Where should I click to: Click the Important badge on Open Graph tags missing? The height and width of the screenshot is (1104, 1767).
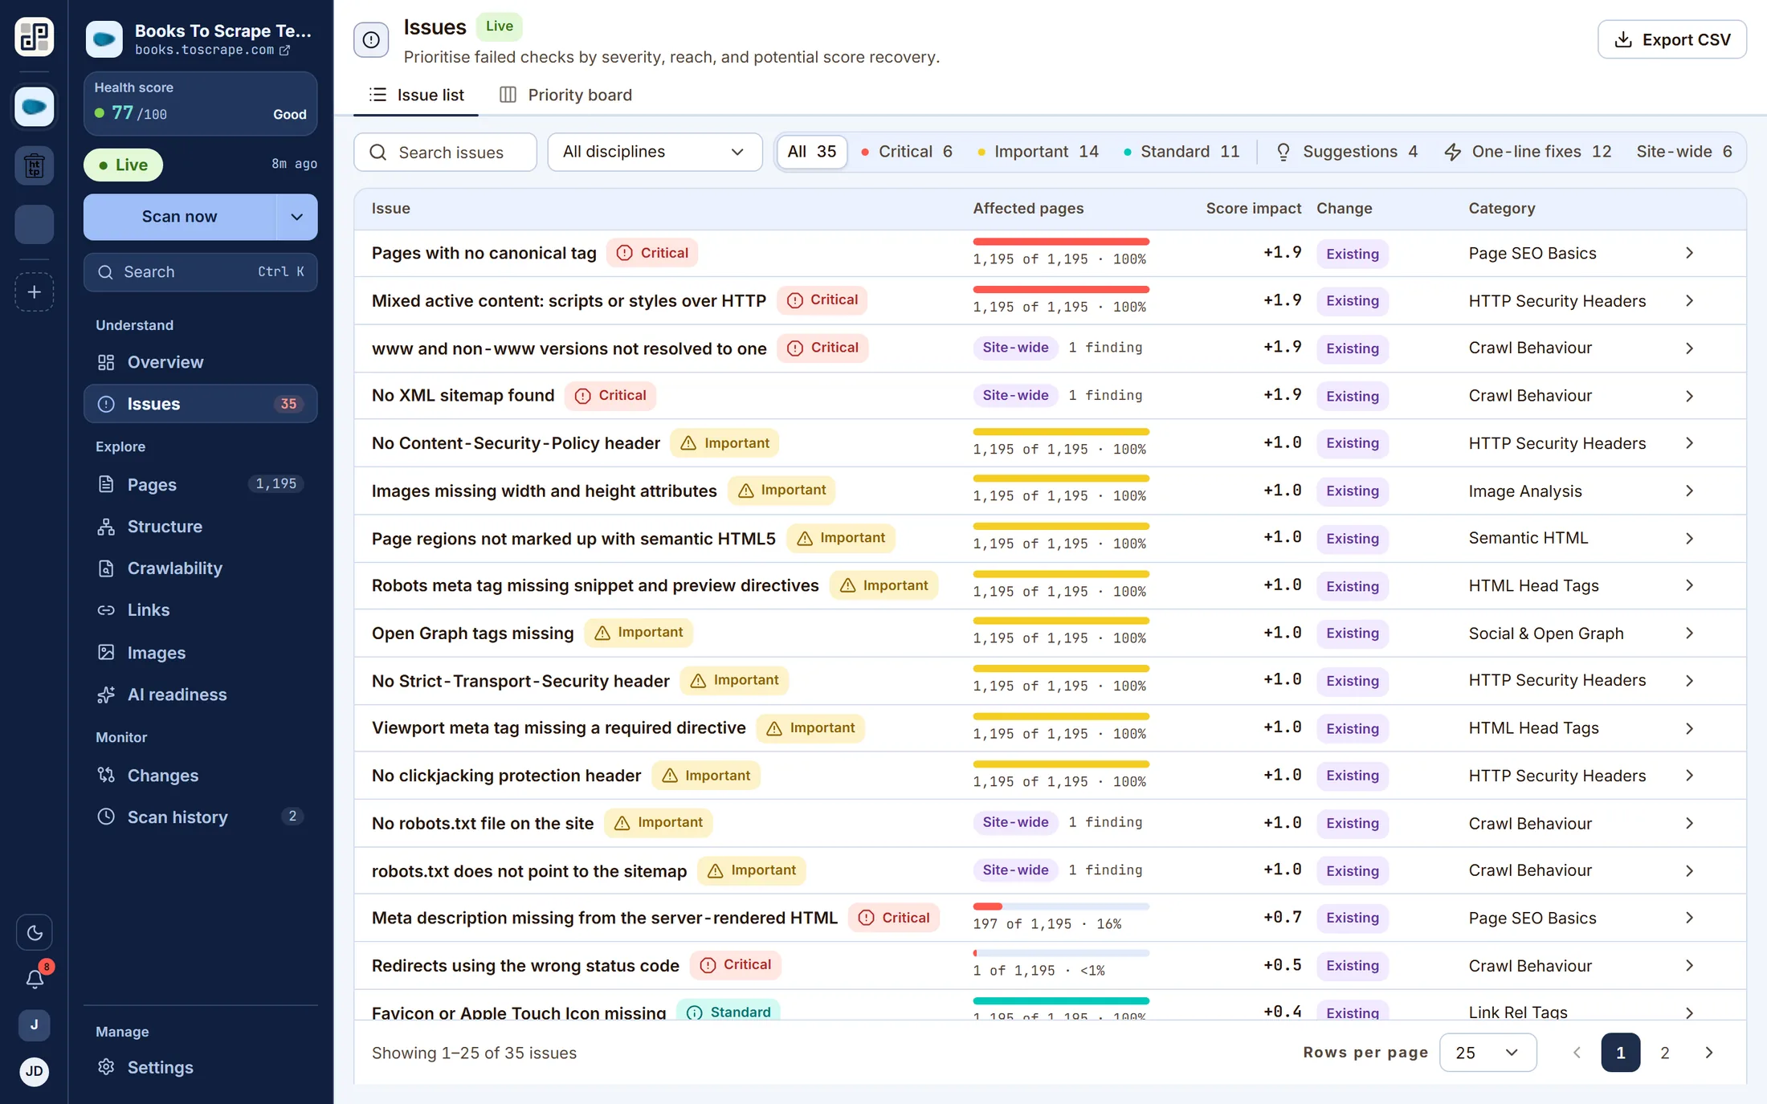639,633
